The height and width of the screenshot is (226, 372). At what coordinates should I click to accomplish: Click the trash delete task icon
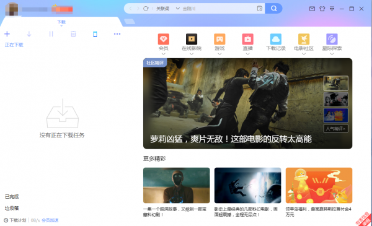[73, 34]
